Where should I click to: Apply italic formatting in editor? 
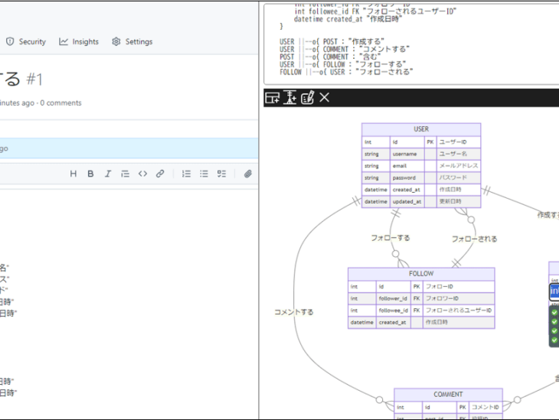coord(108,174)
